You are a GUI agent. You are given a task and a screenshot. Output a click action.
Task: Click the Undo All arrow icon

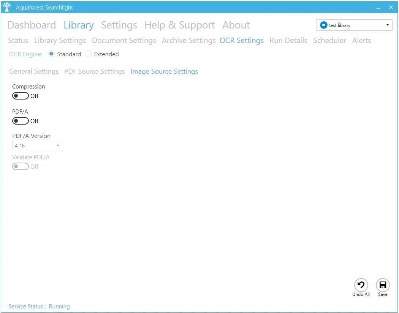coord(361,285)
